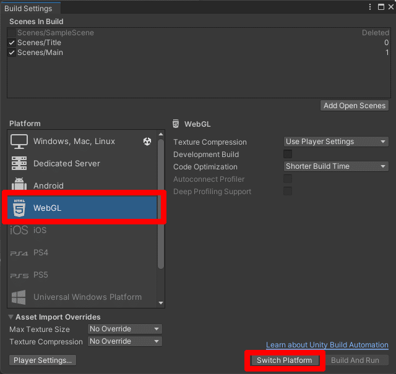Select the Universal Windows Platform row
Image resolution: width=396 pixels, height=374 pixels.
pos(82,297)
